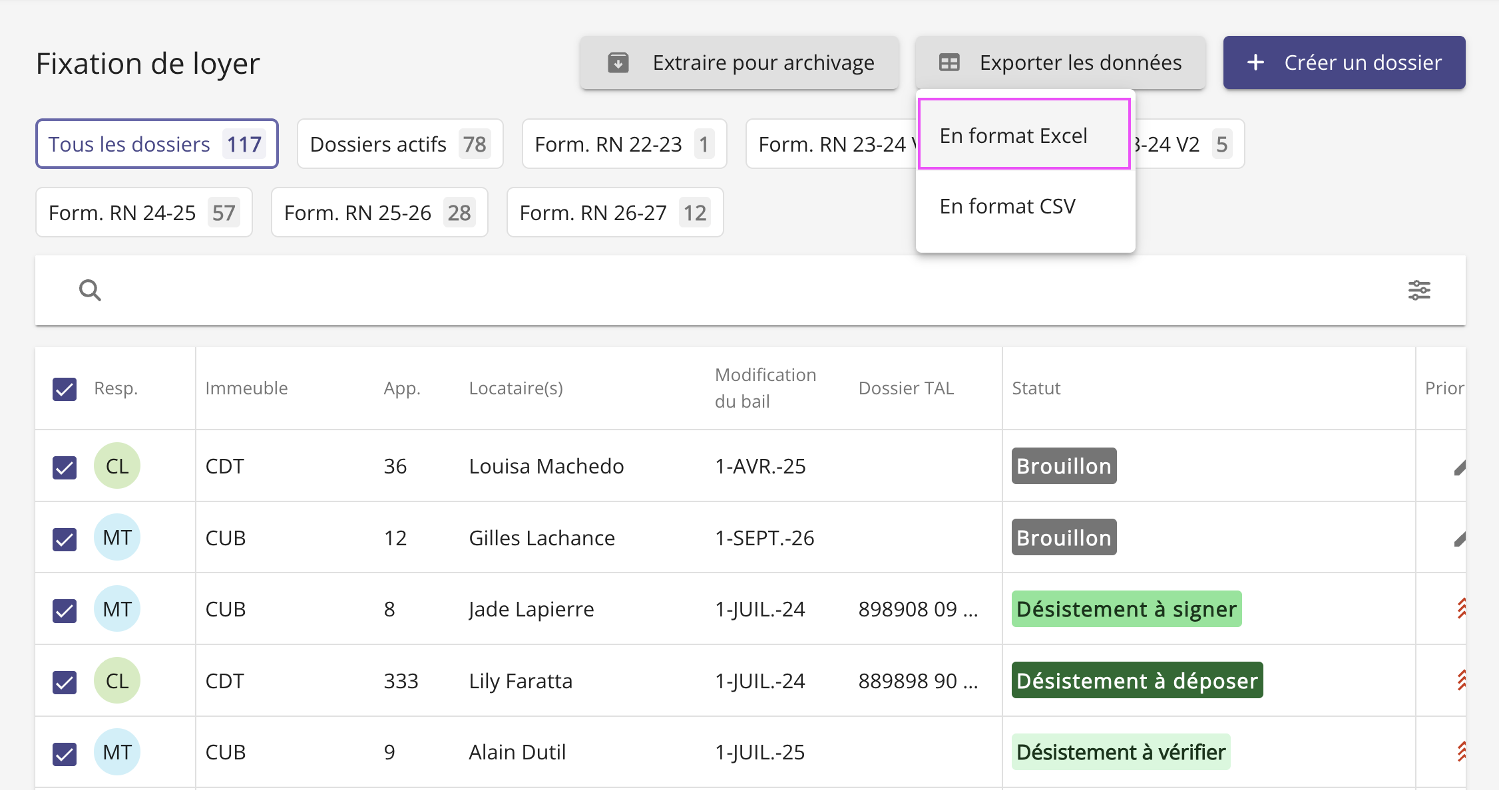
Task: Switch to the Dossiers actifs tab
Action: 399,144
